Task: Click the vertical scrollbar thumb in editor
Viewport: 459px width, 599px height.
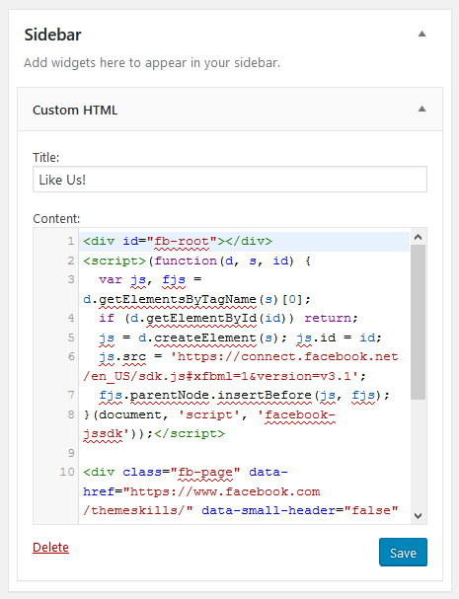Action: [419, 322]
